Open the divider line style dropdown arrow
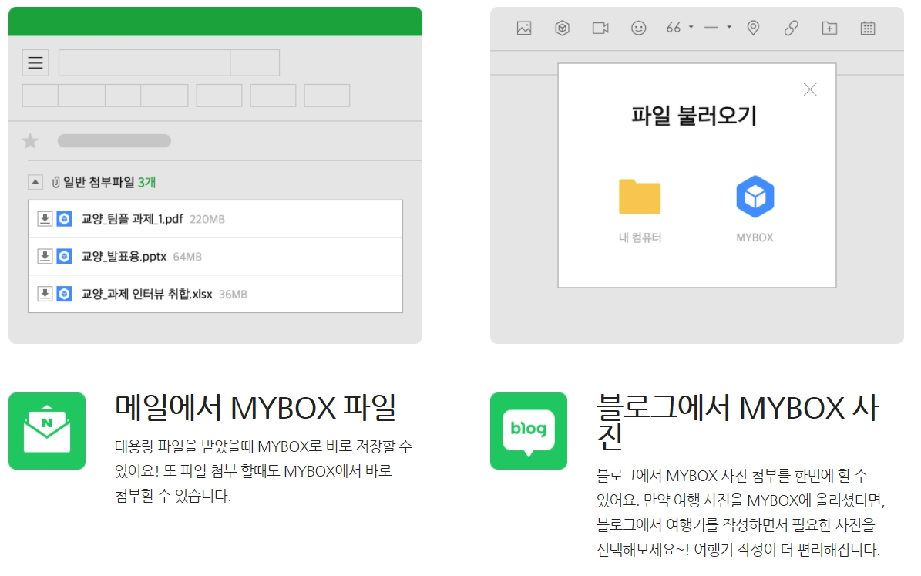 729,27
